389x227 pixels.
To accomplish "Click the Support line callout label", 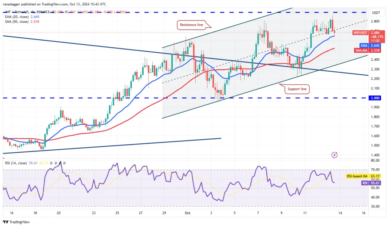I will click(x=297, y=89).
